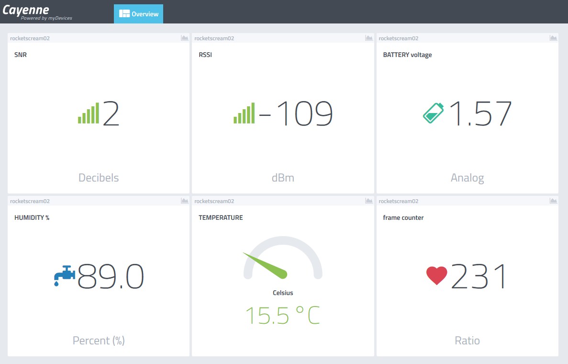The width and height of the screenshot is (568, 364).
Task: Open chart icon on HUMIDITY % widget
Action: click(184, 201)
